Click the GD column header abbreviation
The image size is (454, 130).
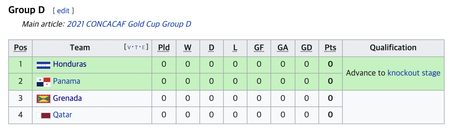click(306, 48)
